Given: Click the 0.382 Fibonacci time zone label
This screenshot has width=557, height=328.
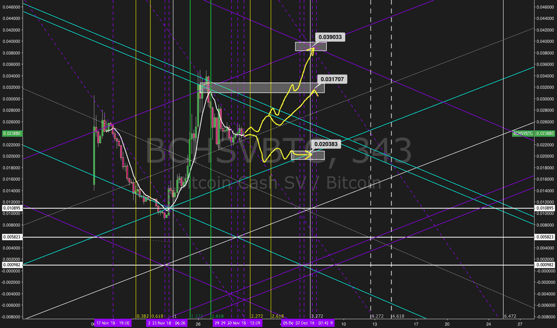Looking at the screenshot, I should [142, 316].
